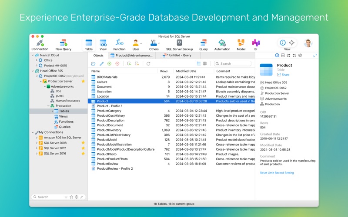
Task: Click the user profile avatar
Action: [308, 43]
